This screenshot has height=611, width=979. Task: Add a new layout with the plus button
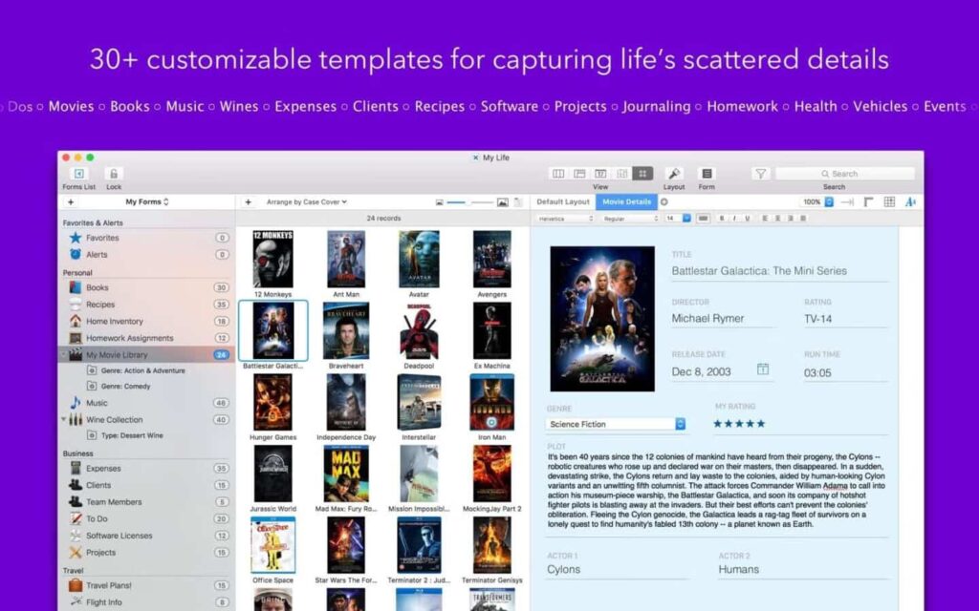point(664,201)
